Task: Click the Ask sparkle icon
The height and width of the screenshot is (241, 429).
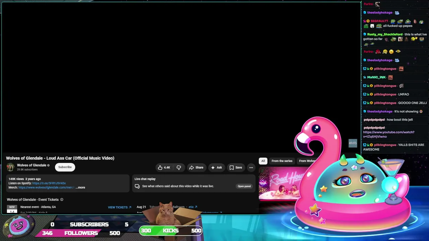Action: [x=213, y=167]
